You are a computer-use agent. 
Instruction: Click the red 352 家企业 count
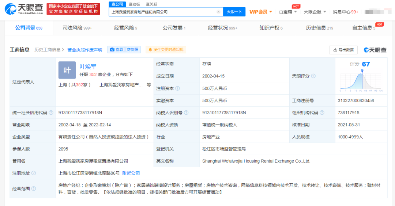tap(93, 75)
